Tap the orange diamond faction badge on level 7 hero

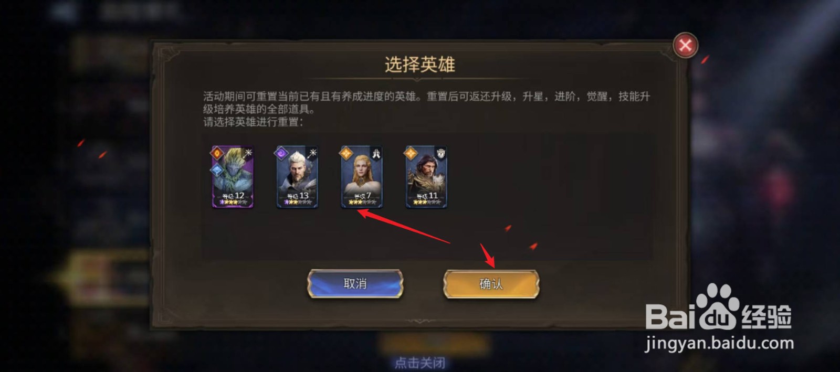(x=346, y=153)
